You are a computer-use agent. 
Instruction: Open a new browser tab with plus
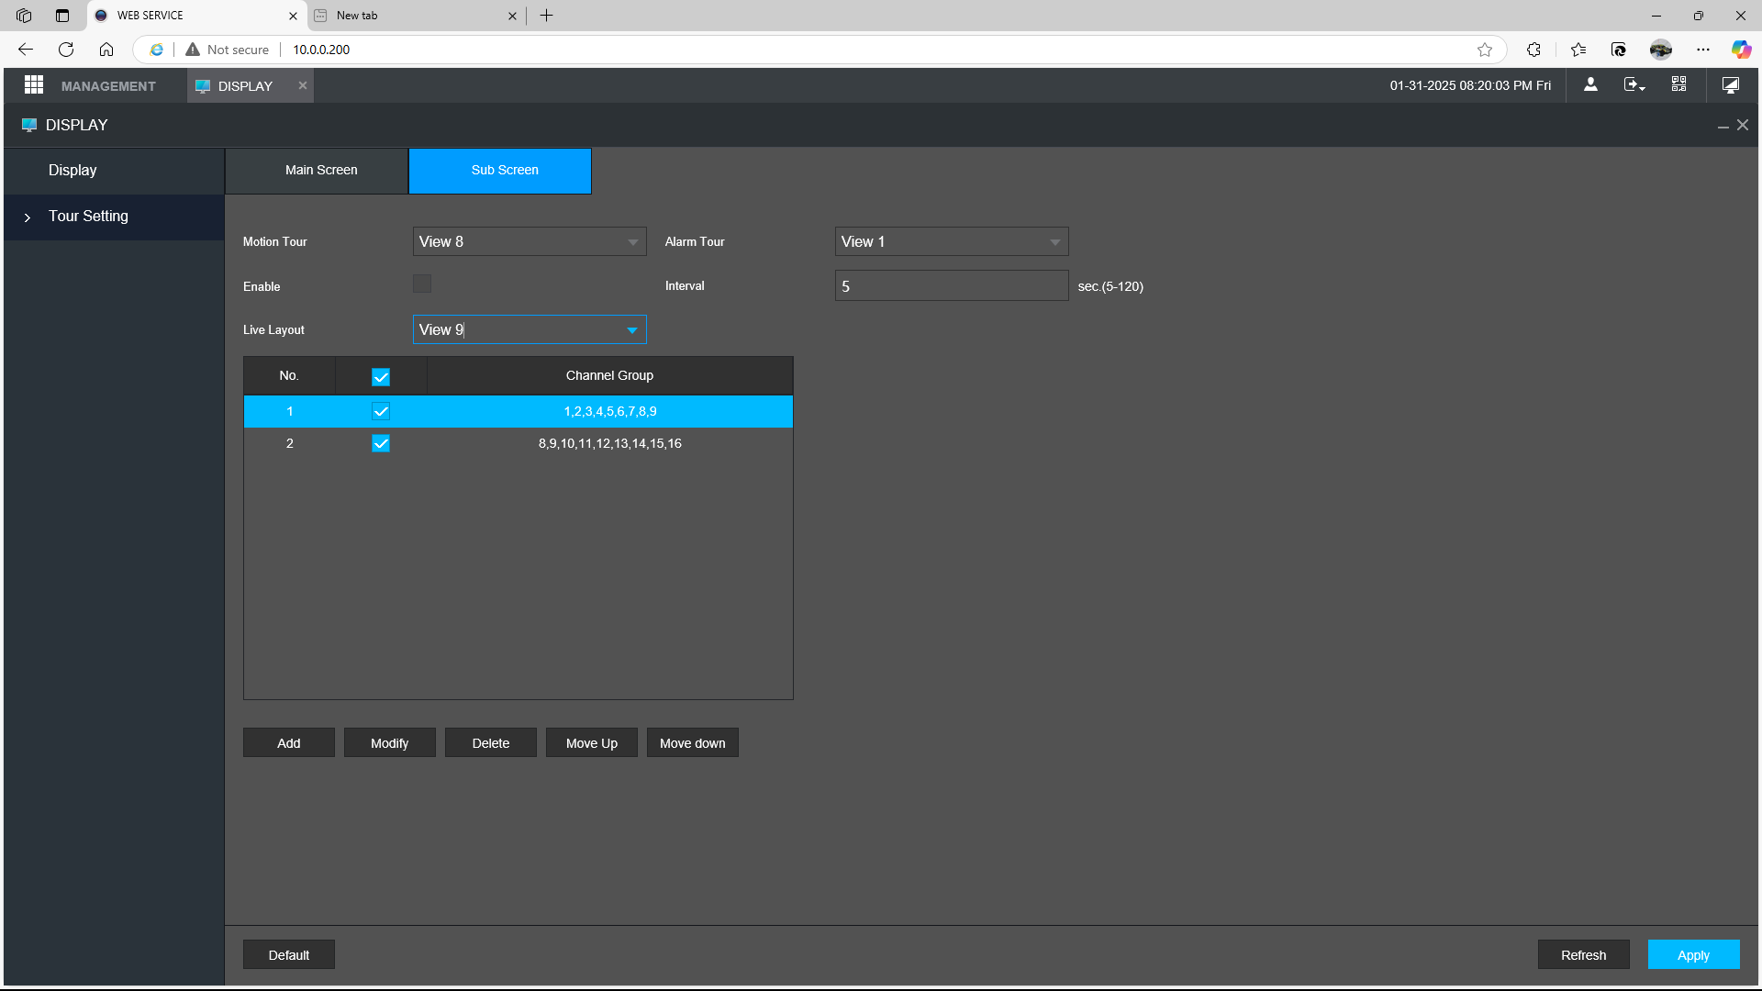point(547,16)
